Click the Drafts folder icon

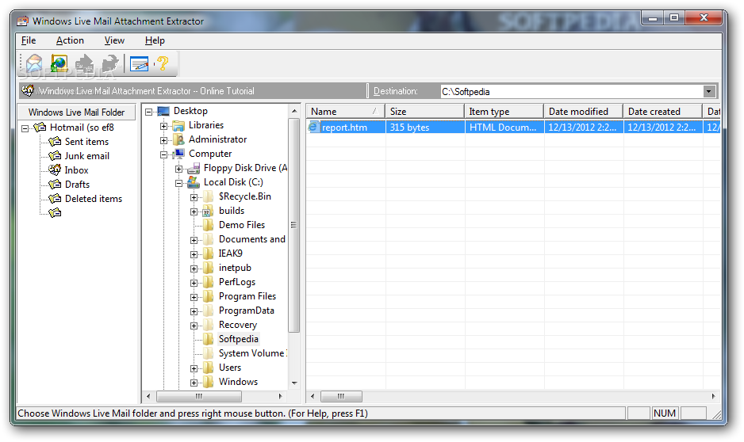coord(55,184)
